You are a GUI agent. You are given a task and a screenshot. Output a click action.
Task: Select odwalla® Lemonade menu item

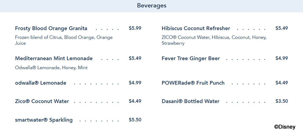(x=41, y=83)
